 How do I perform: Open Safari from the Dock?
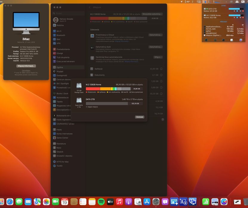(10, 202)
